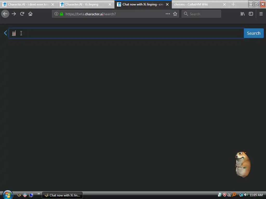Image resolution: width=266 pixels, height=199 pixels.
Task: Click the green secure padlock icon
Action: click(62, 14)
